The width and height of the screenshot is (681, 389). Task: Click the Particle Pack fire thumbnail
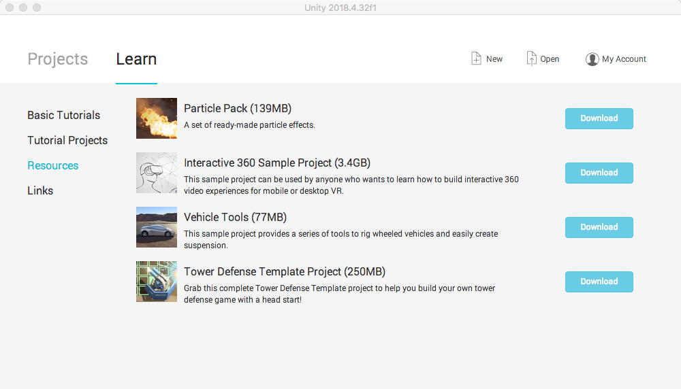click(x=157, y=118)
